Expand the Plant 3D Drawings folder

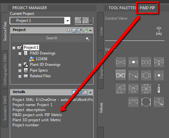[x=20, y=65]
